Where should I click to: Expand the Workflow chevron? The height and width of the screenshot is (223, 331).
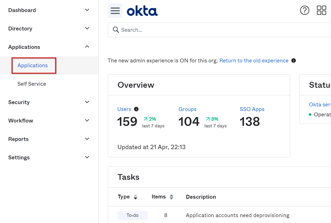click(87, 120)
